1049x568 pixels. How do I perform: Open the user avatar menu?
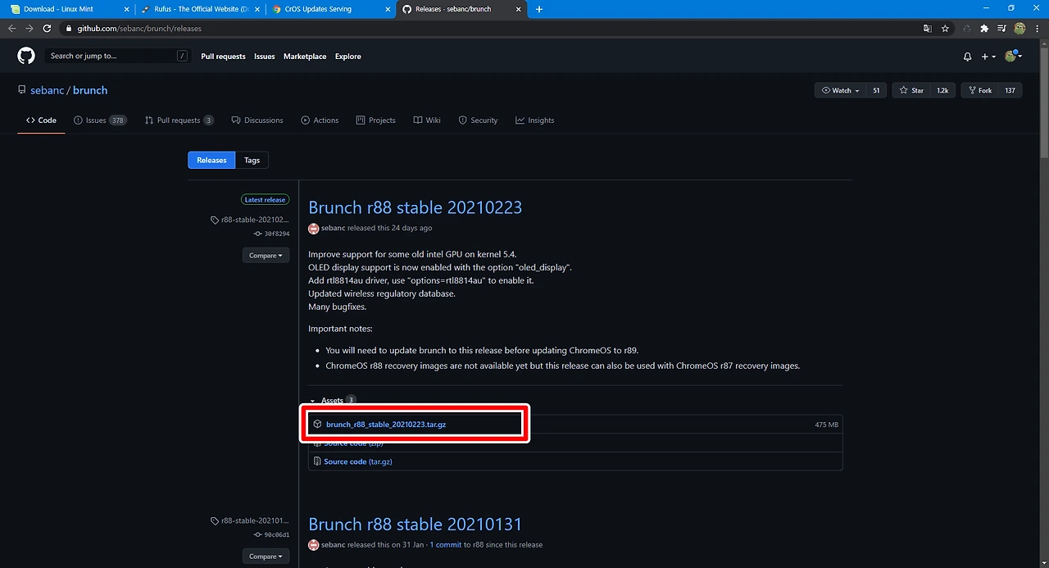pyautogui.click(x=1014, y=56)
